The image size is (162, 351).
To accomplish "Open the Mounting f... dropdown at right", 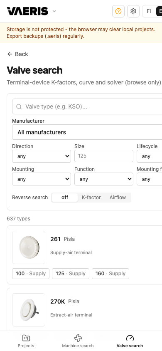I will click(149, 179).
